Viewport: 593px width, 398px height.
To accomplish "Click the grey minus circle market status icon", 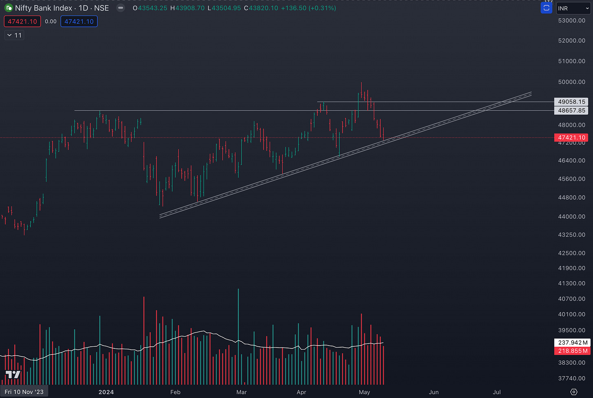I will click(x=121, y=8).
